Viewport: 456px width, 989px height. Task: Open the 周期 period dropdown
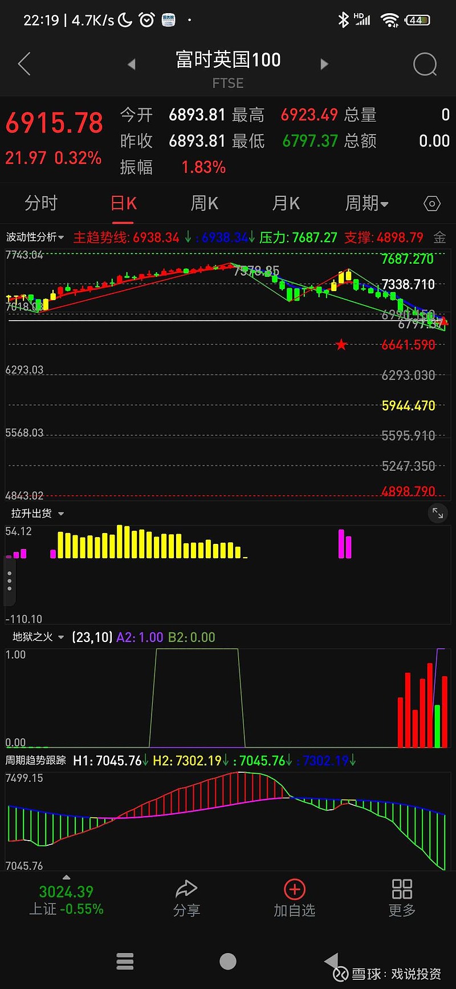tap(367, 203)
